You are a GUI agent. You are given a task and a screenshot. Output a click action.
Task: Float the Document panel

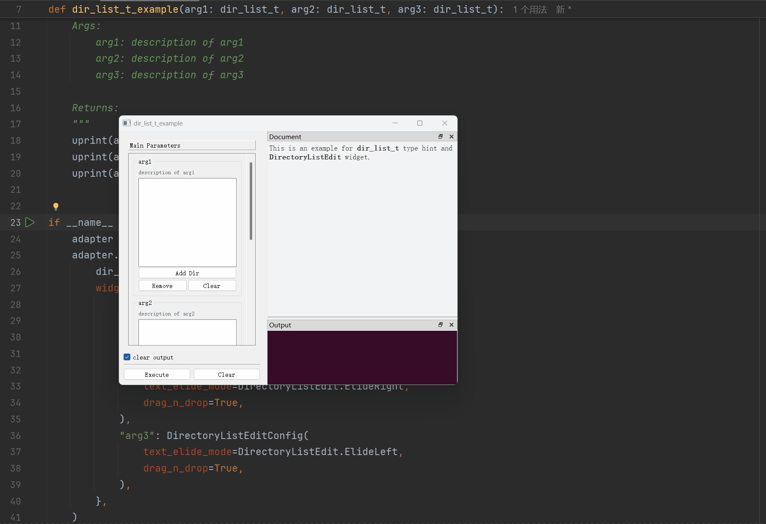pyautogui.click(x=440, y=137)
